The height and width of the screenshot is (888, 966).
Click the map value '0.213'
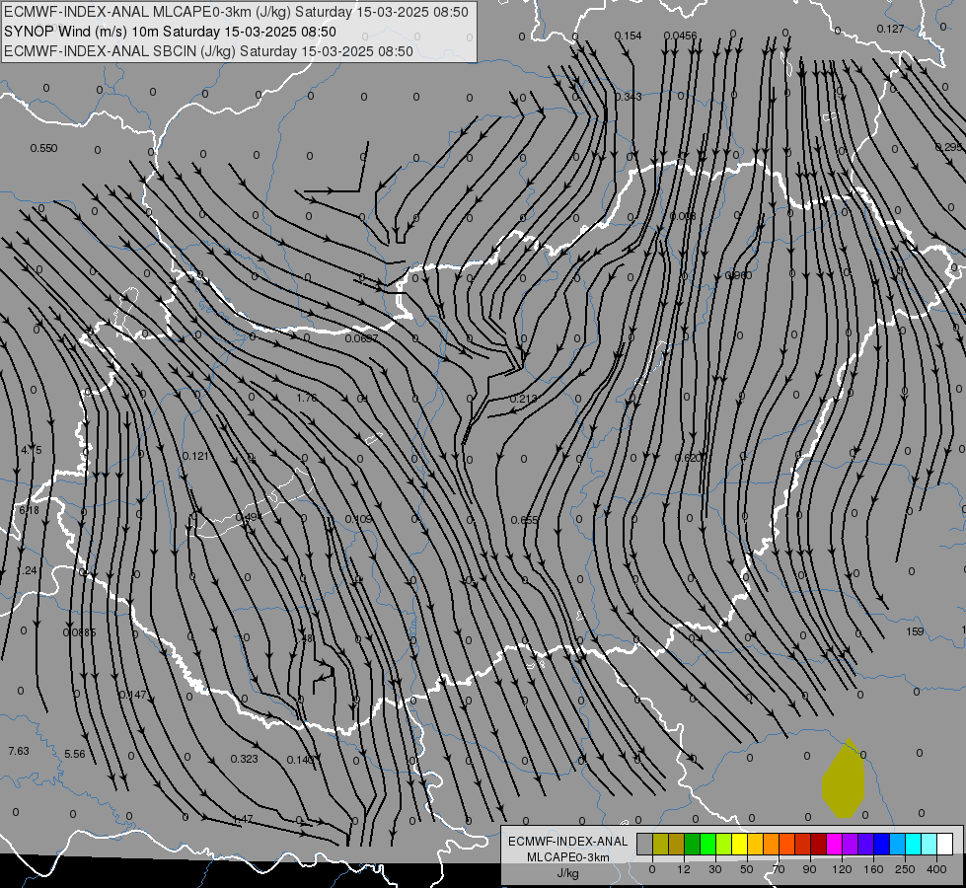coord(524,399)
